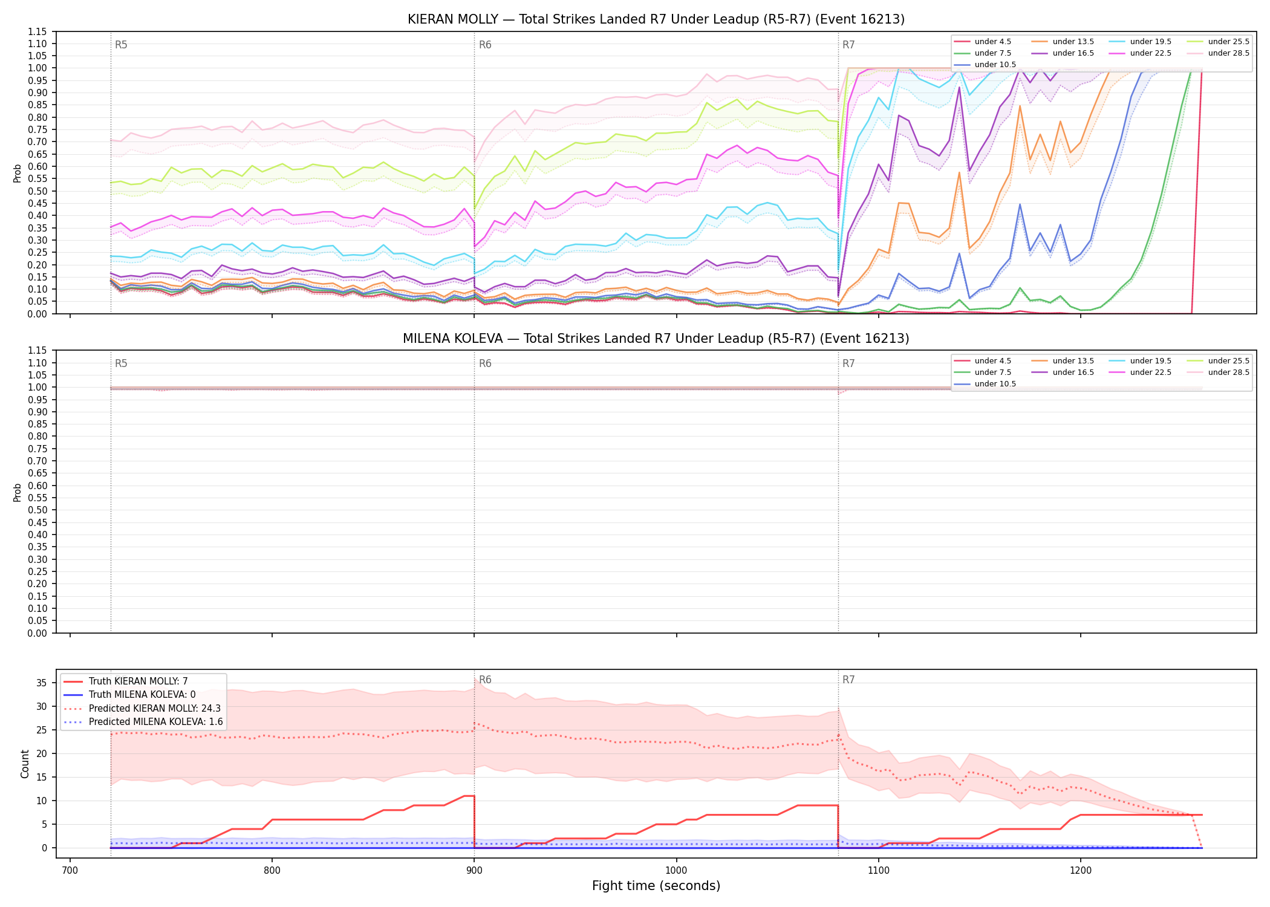Image resolution: width=1270 pixels, height=907 pixels.
Task: Select 'under 10.5' in Kieran Molly legend
Action: click(985, 65)
